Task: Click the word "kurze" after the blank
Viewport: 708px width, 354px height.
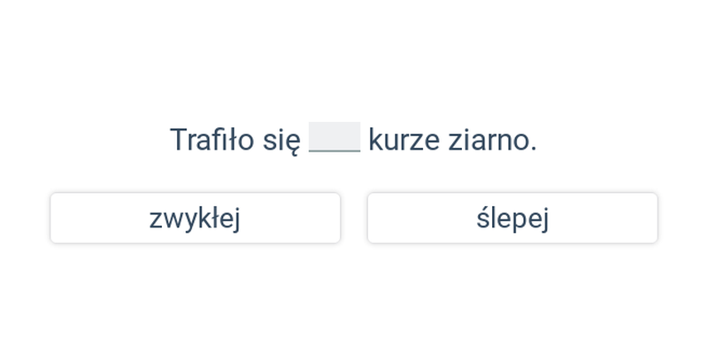Action: coord(404,140)
